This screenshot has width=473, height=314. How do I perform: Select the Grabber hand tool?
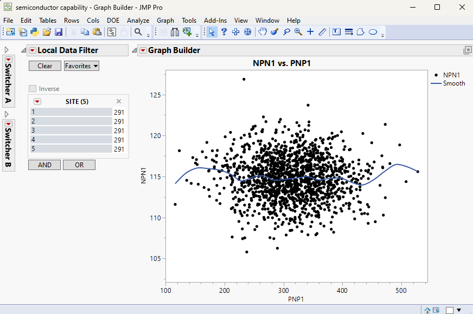click(x=263, y=32)
